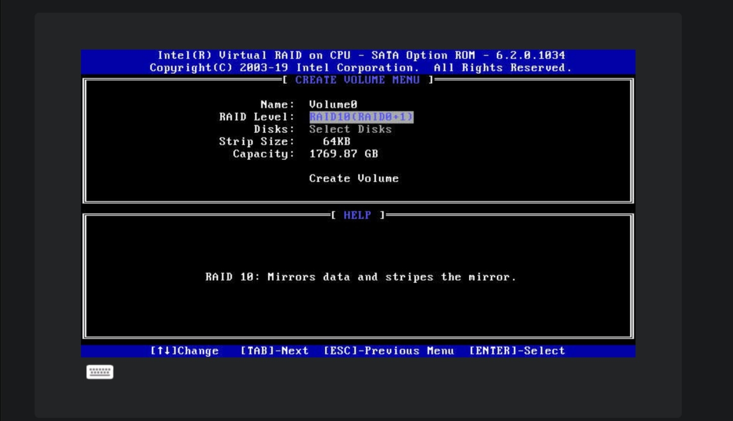This screenshot has width=733, height=421.
Task: Open the Select Disks option
Action: pos(350,129)
